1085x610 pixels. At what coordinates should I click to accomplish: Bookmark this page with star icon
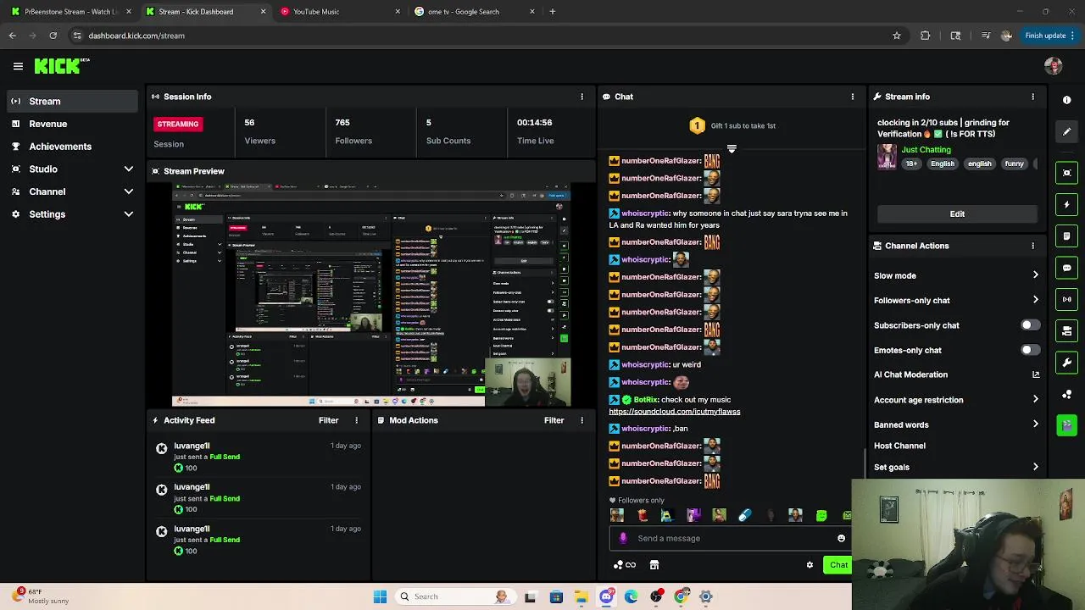click(x=897, y=36)
